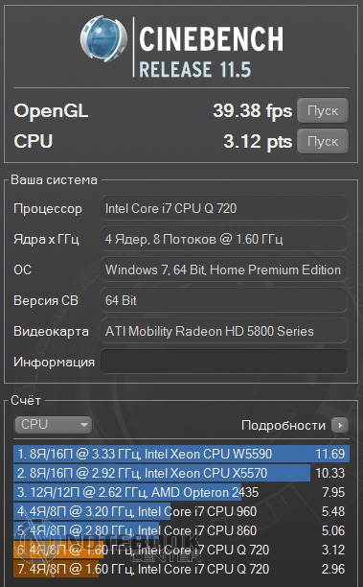Screen dimensions: 363x587
Task: Click the ОС field showing Windows 7
Action: coord(223,270)
